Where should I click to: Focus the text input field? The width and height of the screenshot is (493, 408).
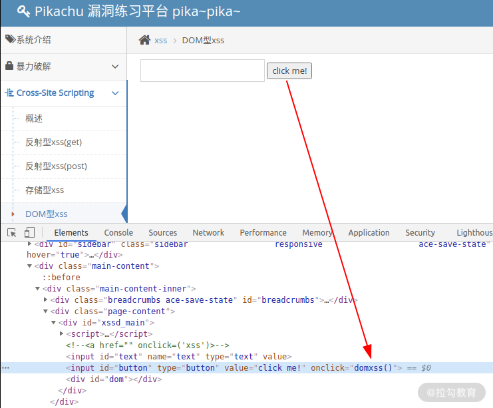202,71
